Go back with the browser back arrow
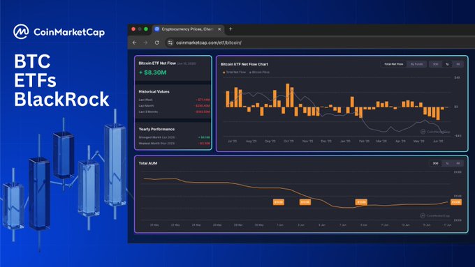Image resolution: width=475 pixels, height=267 pixels. tap(135, 43)
